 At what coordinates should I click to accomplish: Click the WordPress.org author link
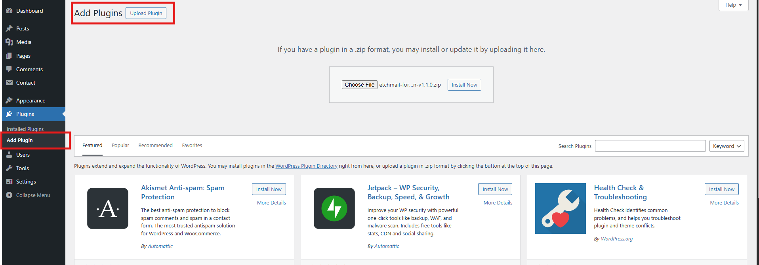pyautogui.click(x=617, y=238)
